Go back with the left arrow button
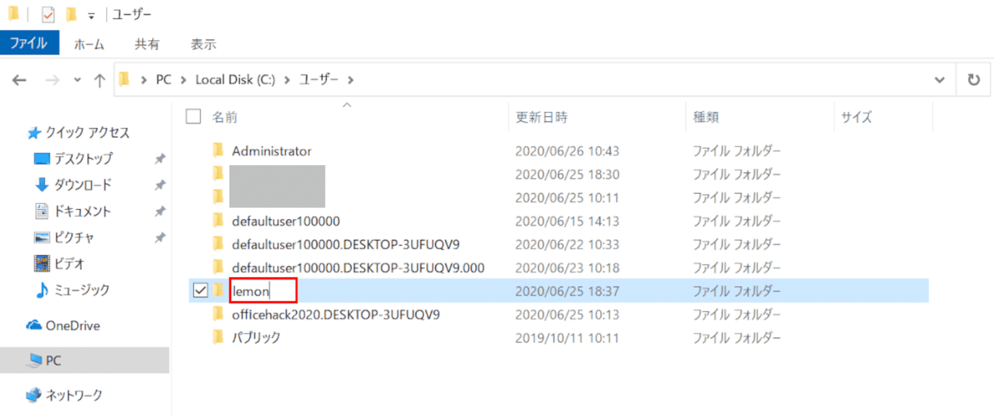Viewport: 994px width, 416px height. pos(19,80)
